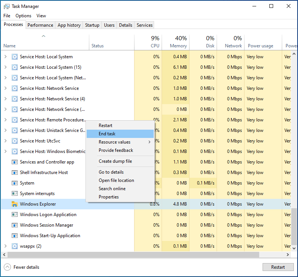Click the wsappx gear icon
Screen dimensions: 298x277
(15, 246)
